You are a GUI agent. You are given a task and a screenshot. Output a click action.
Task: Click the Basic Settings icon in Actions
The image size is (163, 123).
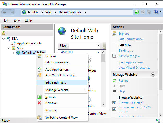pyautogui.click(x=114, y=56)
